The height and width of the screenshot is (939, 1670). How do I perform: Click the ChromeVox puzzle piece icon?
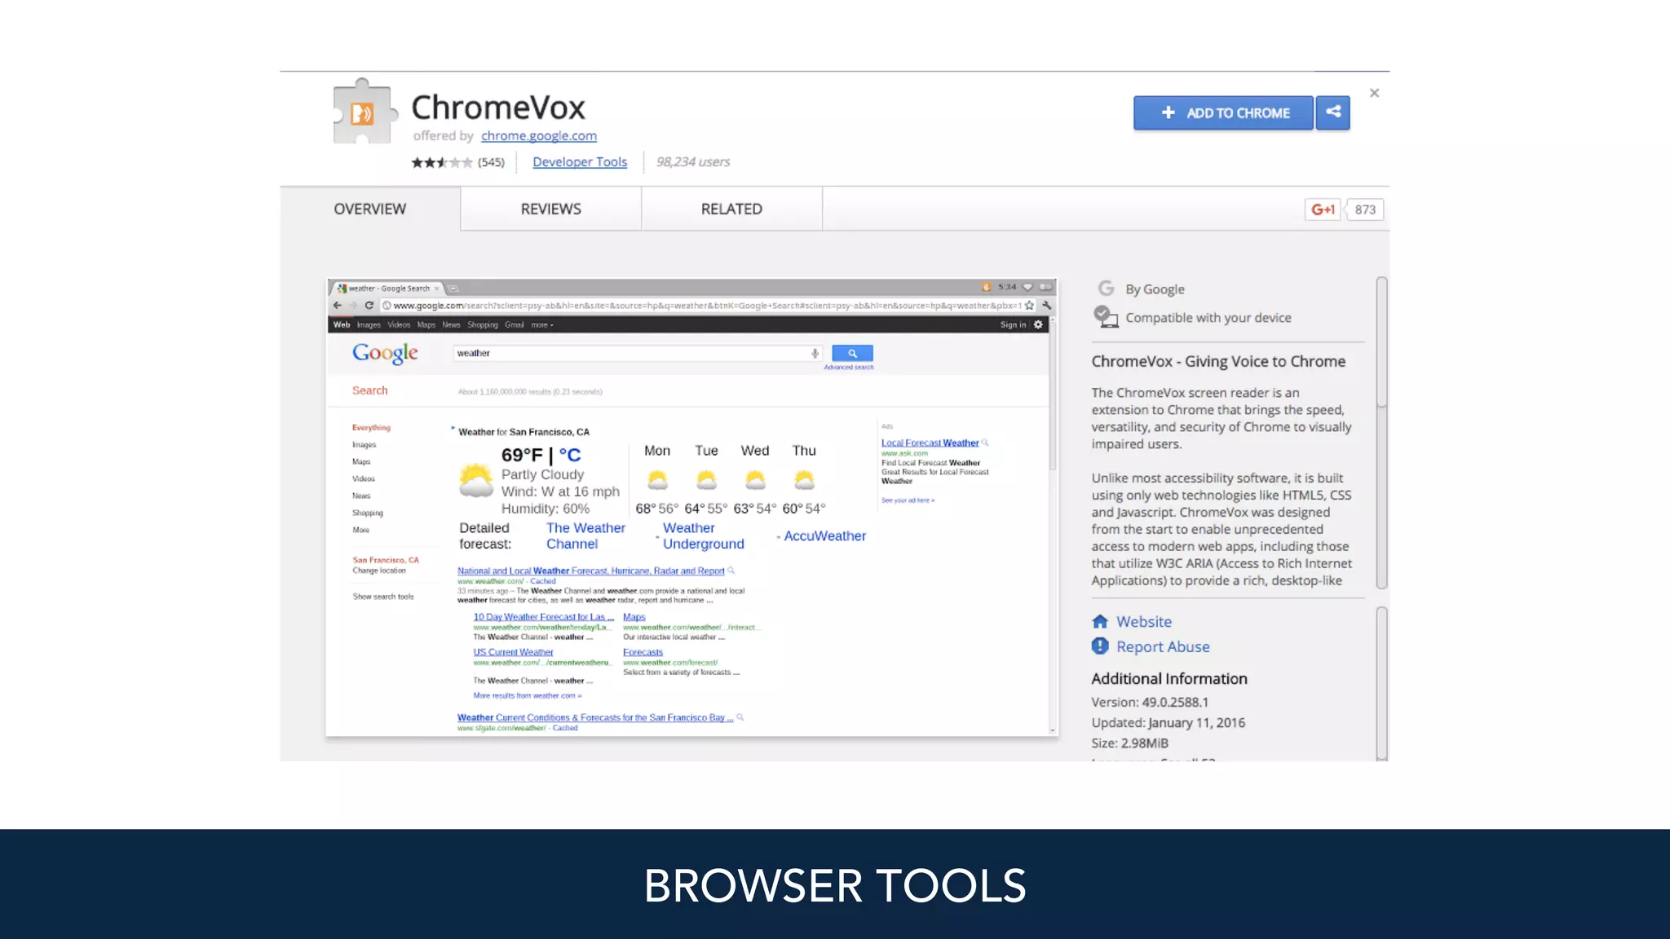(364, 112)
